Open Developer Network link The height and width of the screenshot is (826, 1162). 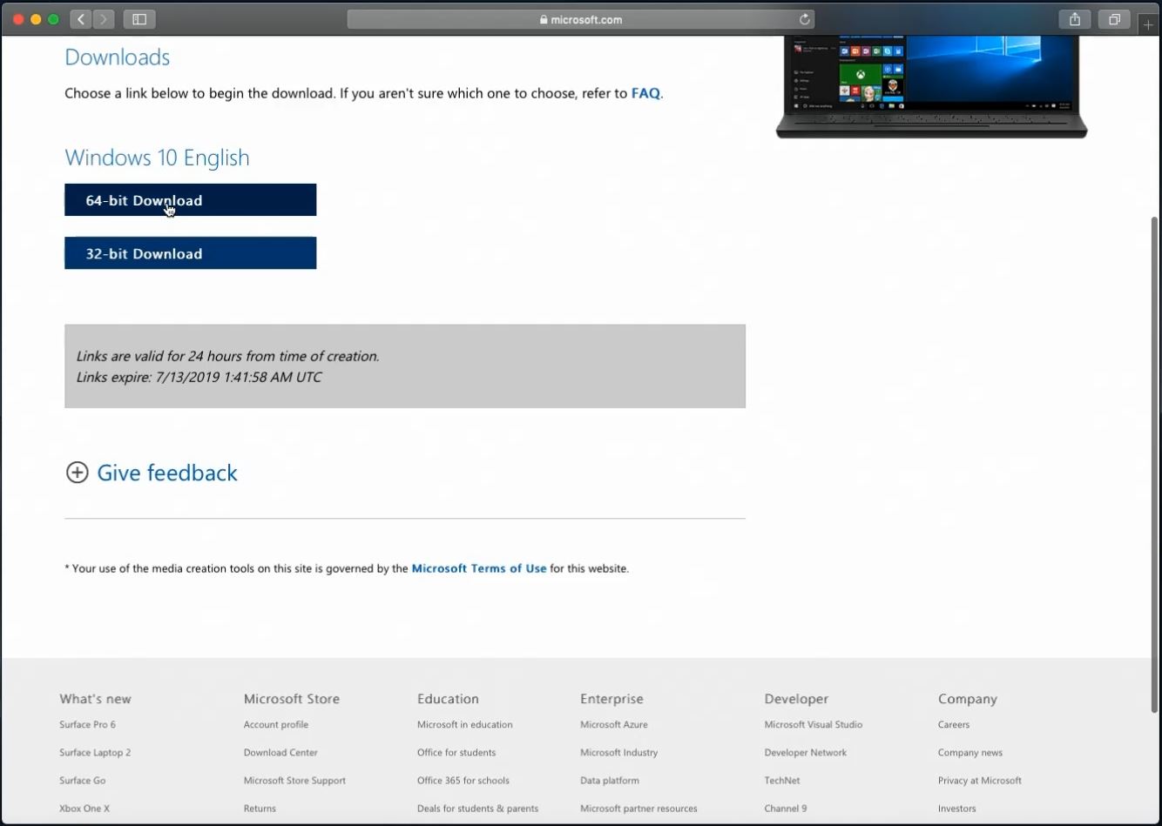806,752
